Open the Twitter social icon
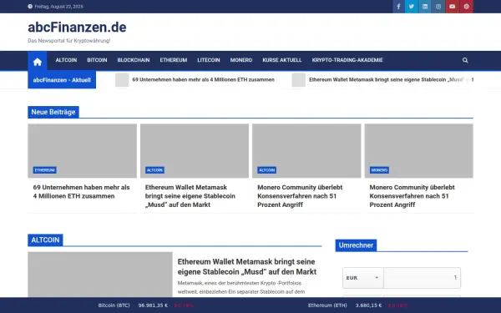Screen dimensions: 501x313 tap(412, 7)
